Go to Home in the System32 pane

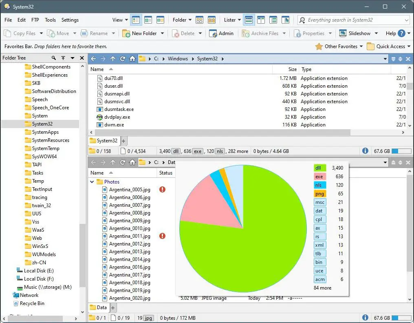click(132, 59)
